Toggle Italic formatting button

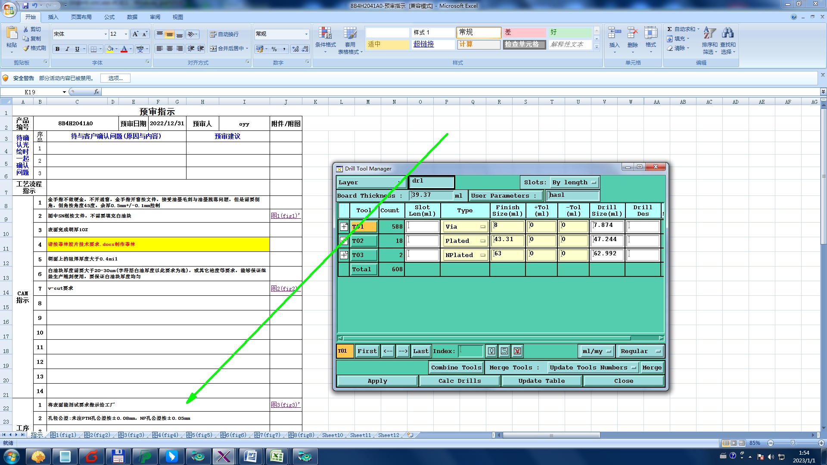[x=67, y=49]
